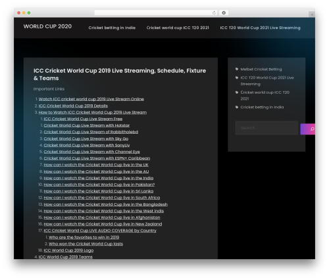329x279 pixels.
Task: Open Cricket World Cup Live Stream with SonyLiv
Action: pyautogui.click(x=87, y=145)
